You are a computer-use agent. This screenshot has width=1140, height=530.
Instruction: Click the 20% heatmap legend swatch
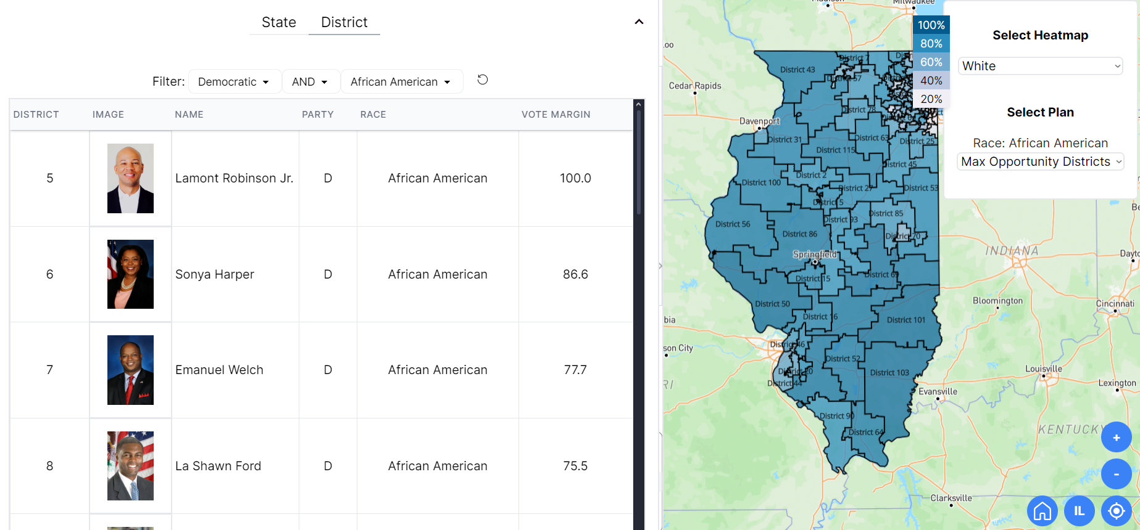click(931, 99)
